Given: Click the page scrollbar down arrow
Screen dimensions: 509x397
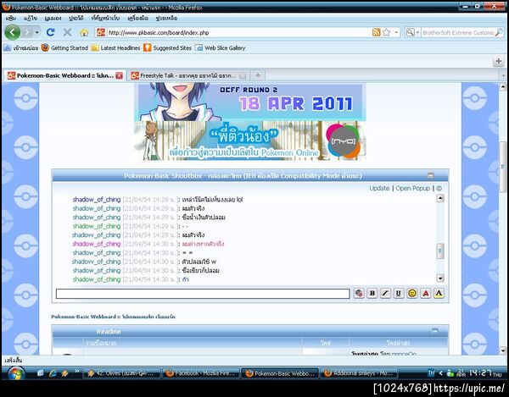Looking at the screenshot, I should [x=503, y=350].
